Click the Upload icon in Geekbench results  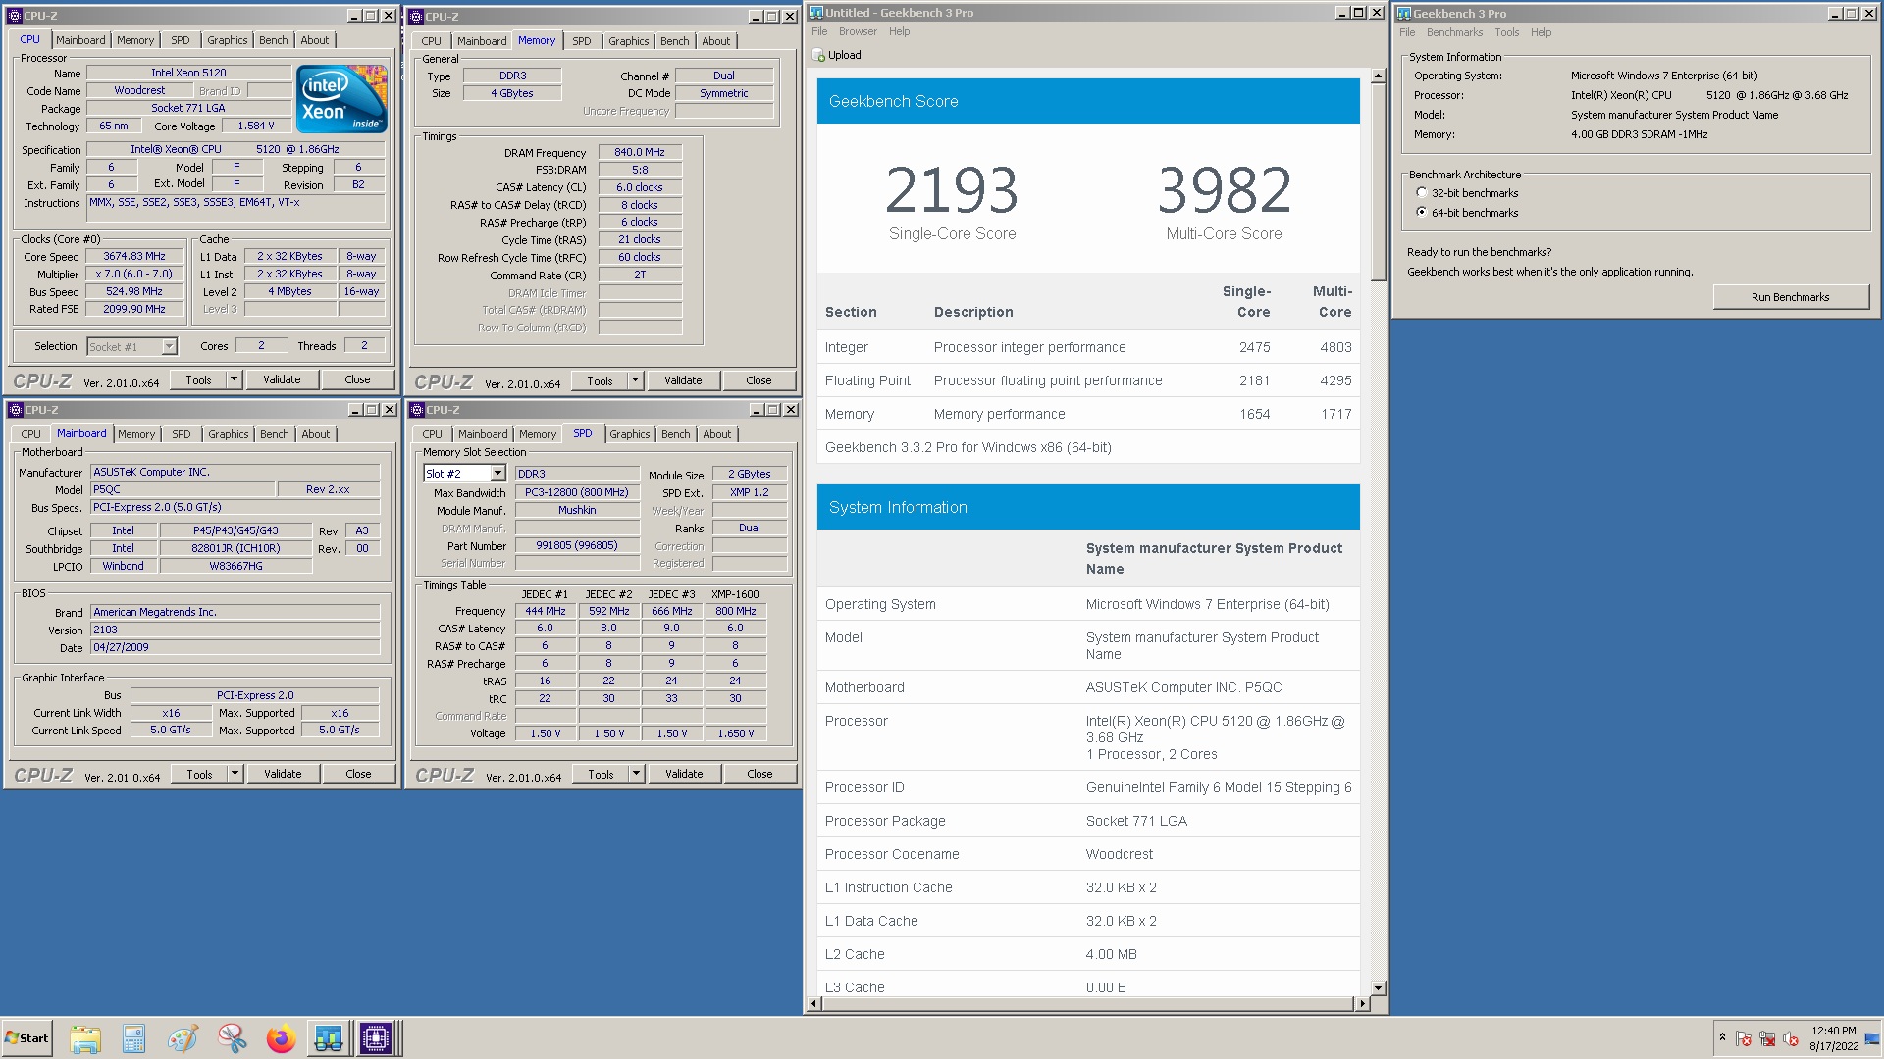(x=818, y=56)
